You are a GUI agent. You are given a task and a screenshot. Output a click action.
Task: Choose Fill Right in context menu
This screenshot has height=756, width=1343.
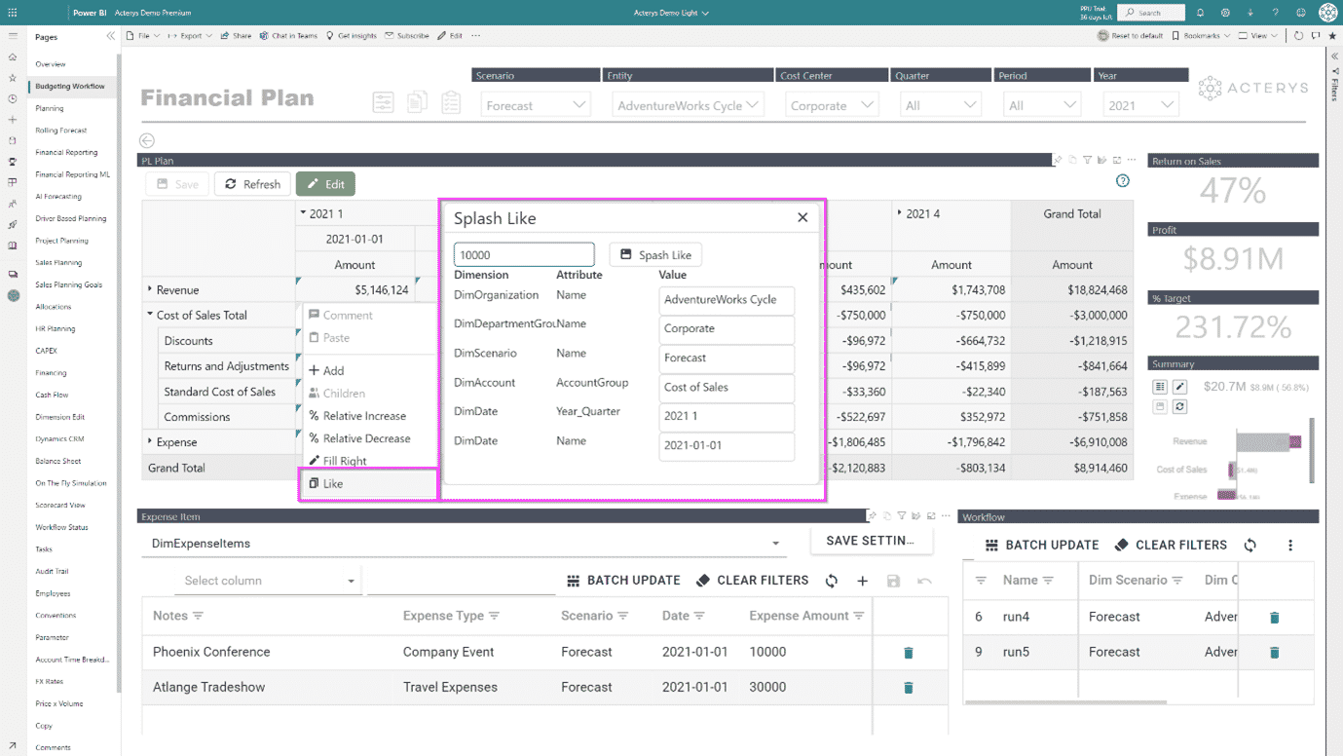[368, 461]
